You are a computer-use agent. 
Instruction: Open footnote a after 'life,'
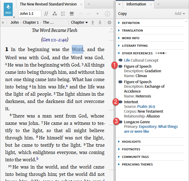(67, 86)
